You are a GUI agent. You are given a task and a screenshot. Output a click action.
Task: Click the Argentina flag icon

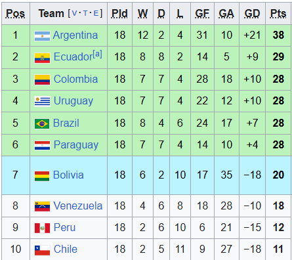point(42,36)
